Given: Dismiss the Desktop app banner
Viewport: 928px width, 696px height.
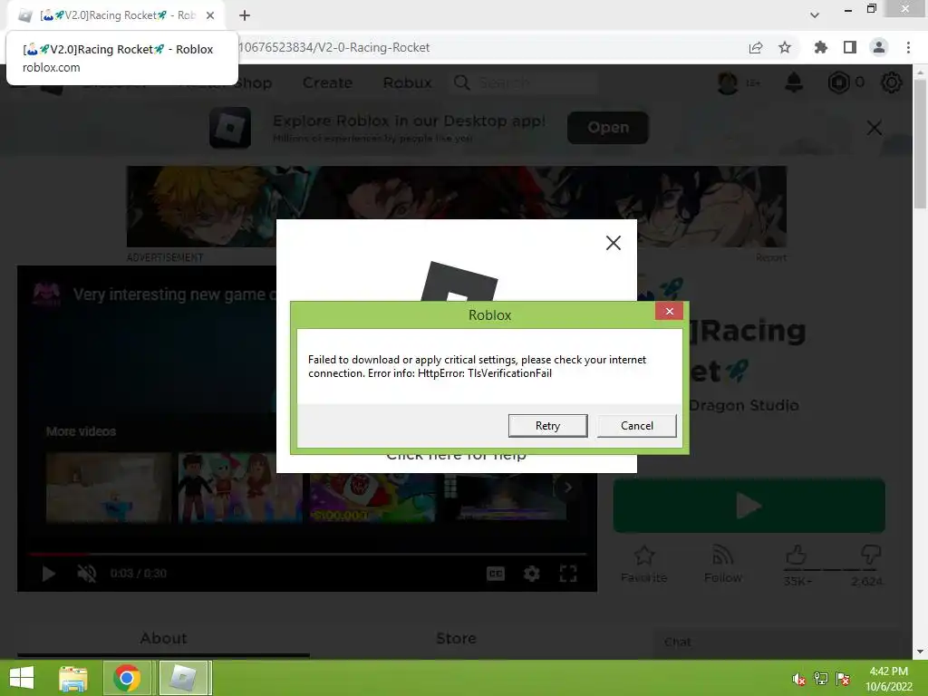Looking at the screenshot, I should click(x=875, y=127).
